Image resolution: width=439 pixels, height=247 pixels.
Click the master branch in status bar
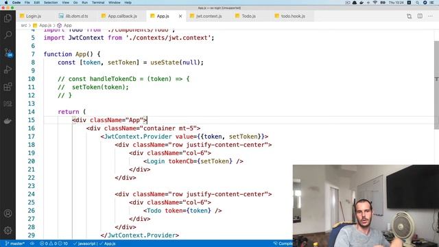pyautogui.click(x=15, y=244)
